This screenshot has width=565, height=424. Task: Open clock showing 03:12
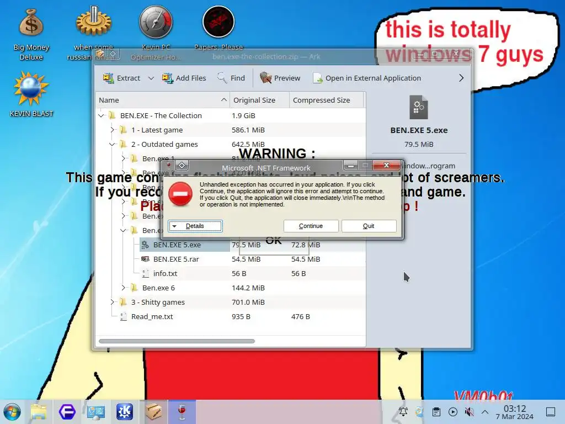click(x=515, y=412)
